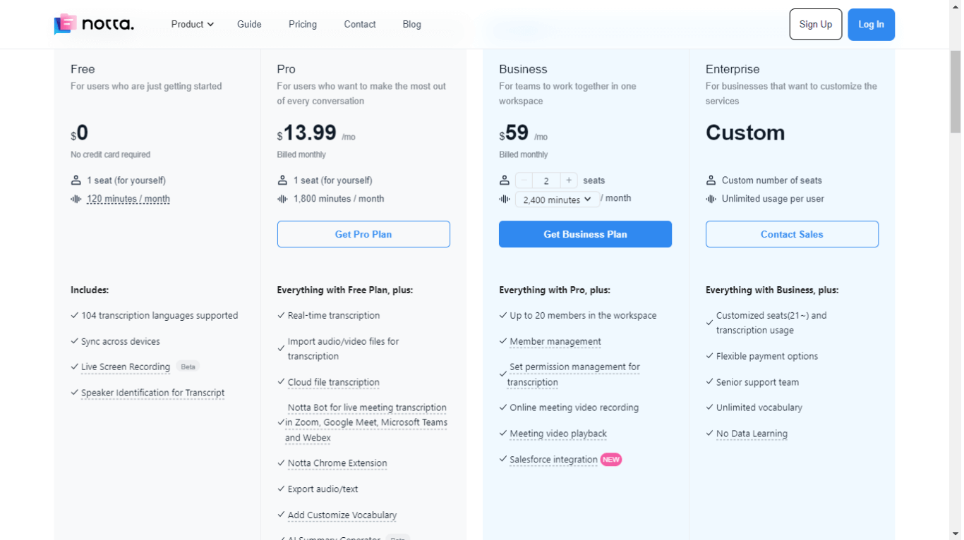
Task: Go to the Guide page
Action: (249, 24)
